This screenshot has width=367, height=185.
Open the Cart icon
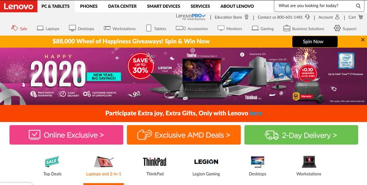click(x=361, y=17)
